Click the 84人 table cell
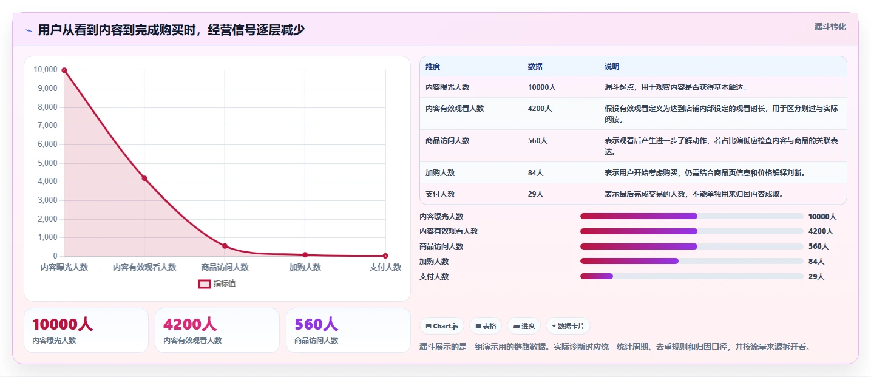Screen dimensions: 871x377 (x=535, y=173)
